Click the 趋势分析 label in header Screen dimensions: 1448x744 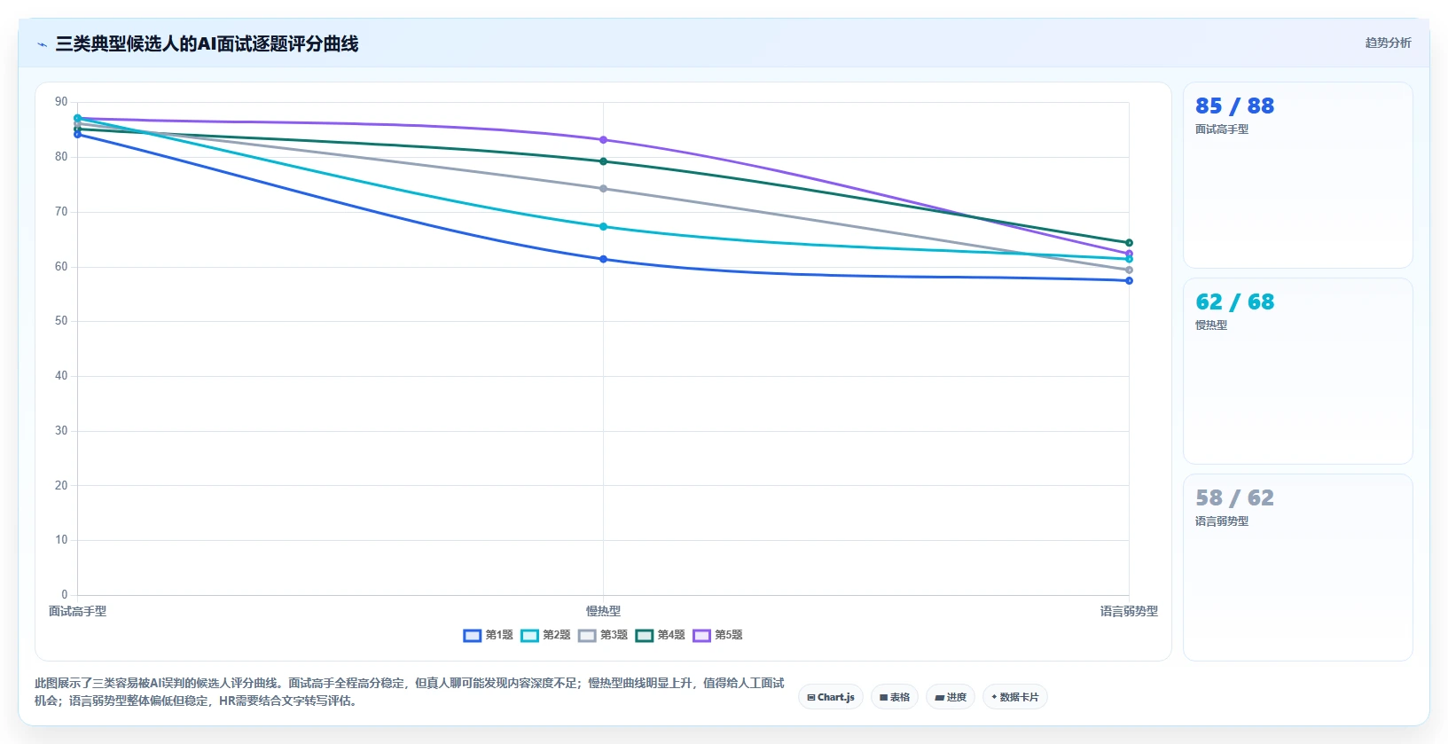pyautogui.click(x=1388, y=43)
